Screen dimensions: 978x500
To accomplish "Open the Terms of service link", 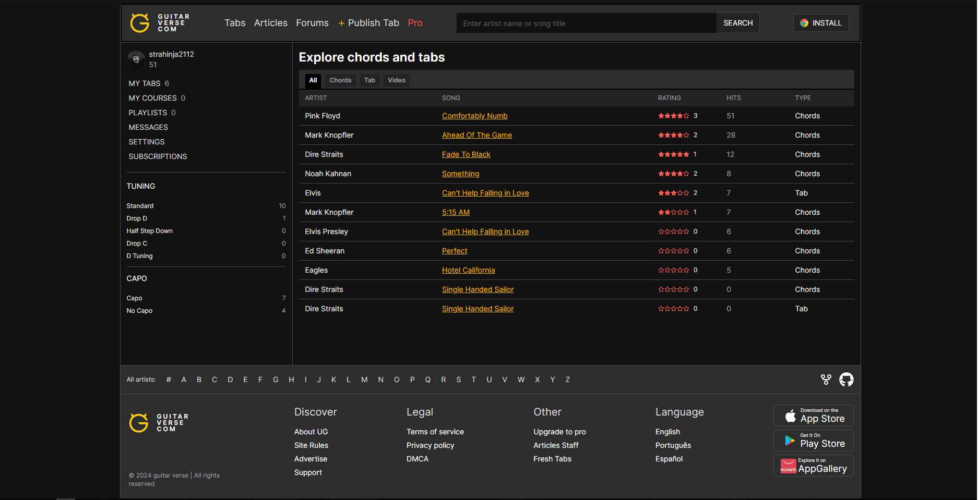I will pyautogui.click(x=435, y=432).
